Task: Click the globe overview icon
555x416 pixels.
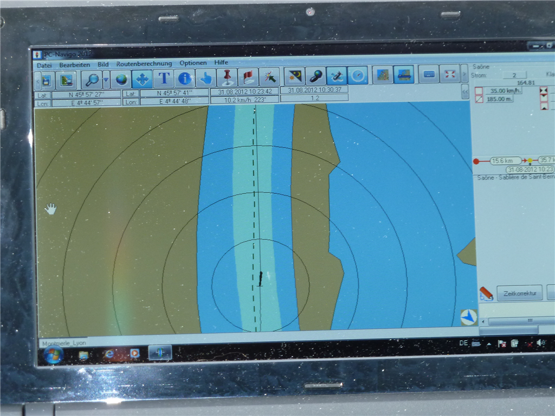Action: coord(121,79)
